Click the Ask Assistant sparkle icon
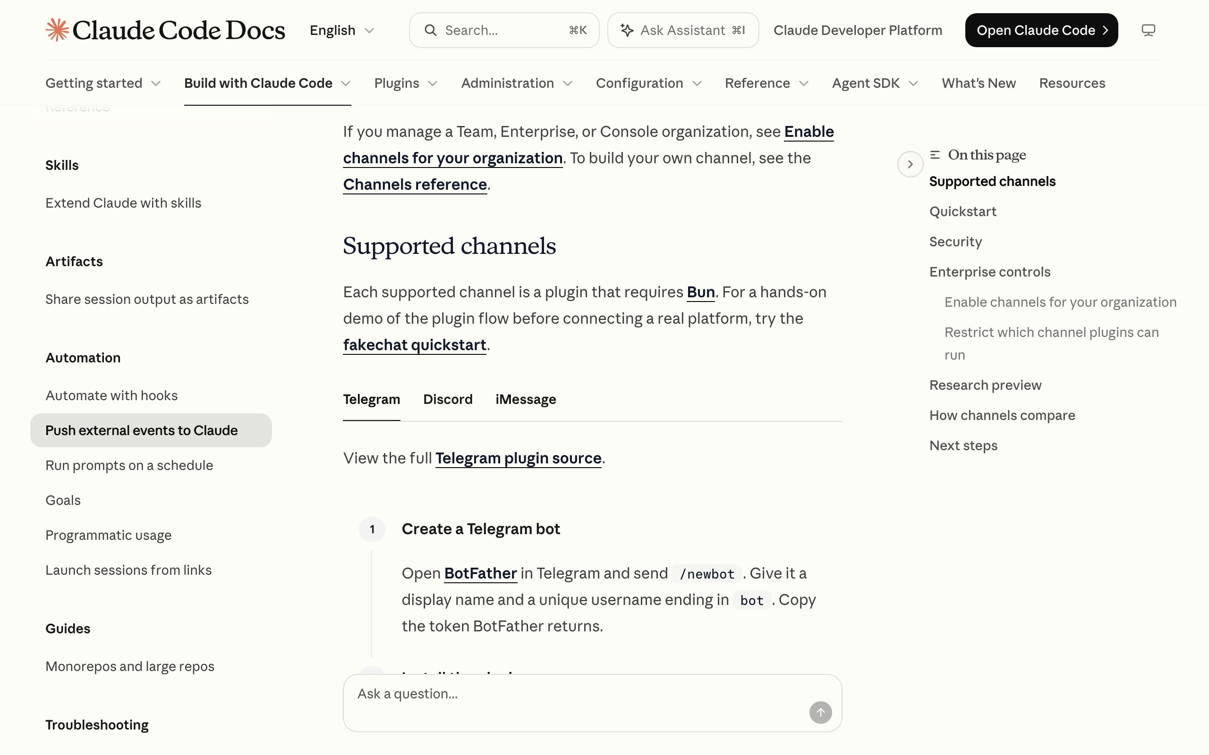Screen dimensions: 1209x755 (x=627, y=30)
